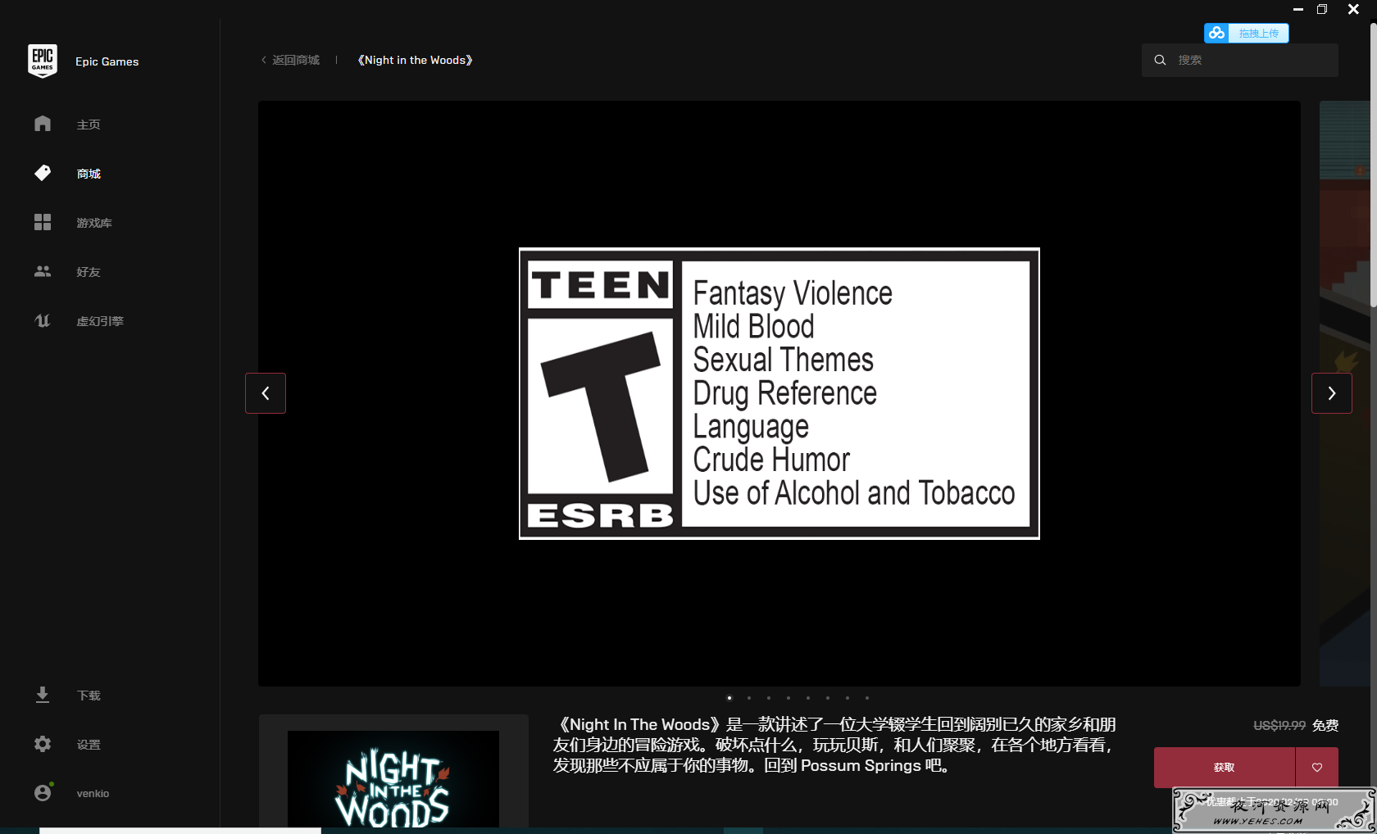
Task: Select the 游戏库 menu label
Action: point(94,223)
